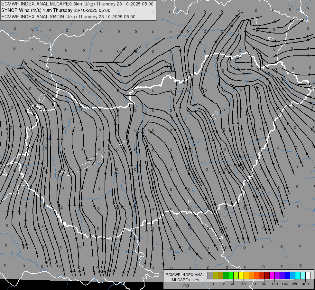Click the legend value label 50
The image size is (315, 290).
(244, 284)
